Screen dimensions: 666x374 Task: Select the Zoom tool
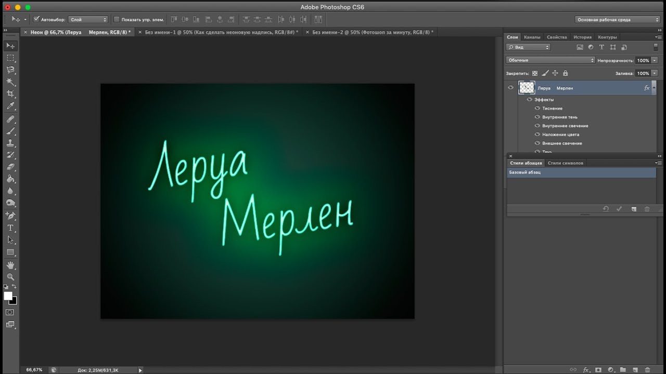pyautogui.click(x=10, y=277)
